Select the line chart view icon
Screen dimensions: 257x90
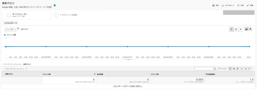246,29
